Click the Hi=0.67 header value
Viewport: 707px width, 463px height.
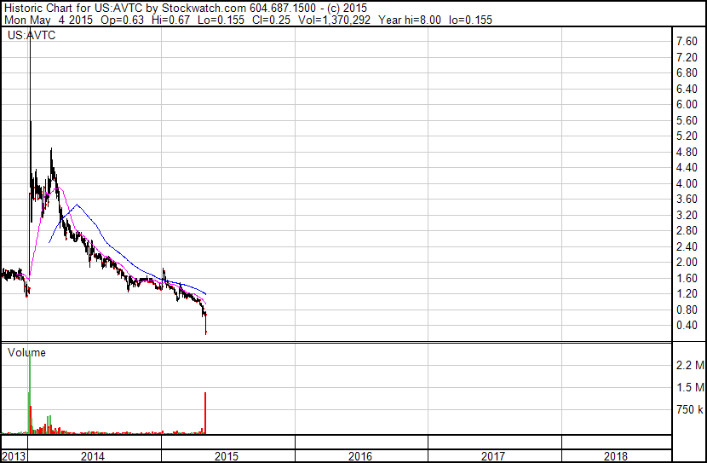(x=171, y=20)
